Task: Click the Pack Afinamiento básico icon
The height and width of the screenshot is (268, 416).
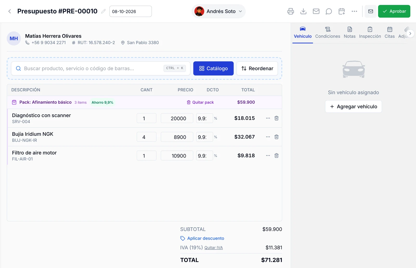Action: [14, 102]
